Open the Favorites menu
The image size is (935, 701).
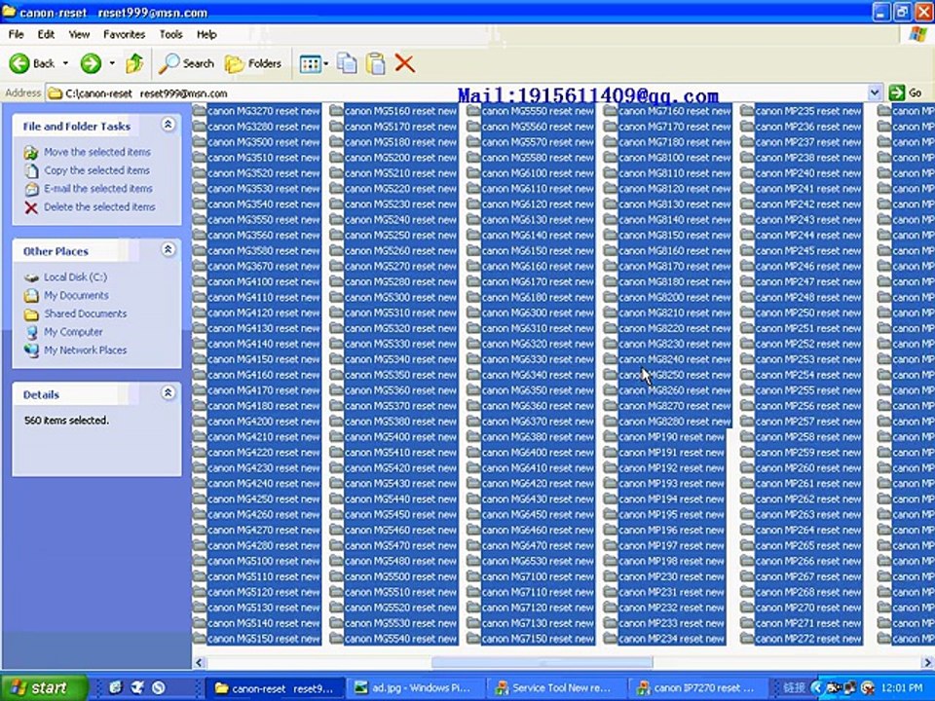(x=124, y=35)
